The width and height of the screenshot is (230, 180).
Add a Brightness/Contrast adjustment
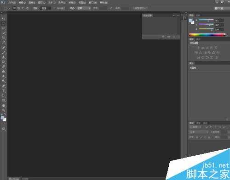198,48
